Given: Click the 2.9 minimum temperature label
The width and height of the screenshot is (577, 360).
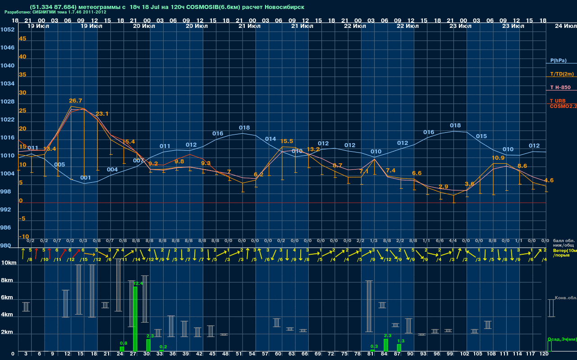Looking at the screenshot, I should (x=443, y=187).
